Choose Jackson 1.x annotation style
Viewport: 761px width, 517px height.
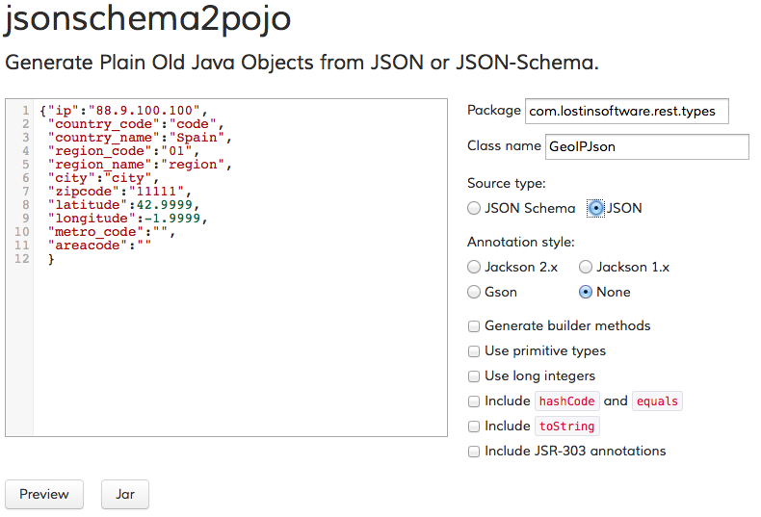tap(586, 268)
